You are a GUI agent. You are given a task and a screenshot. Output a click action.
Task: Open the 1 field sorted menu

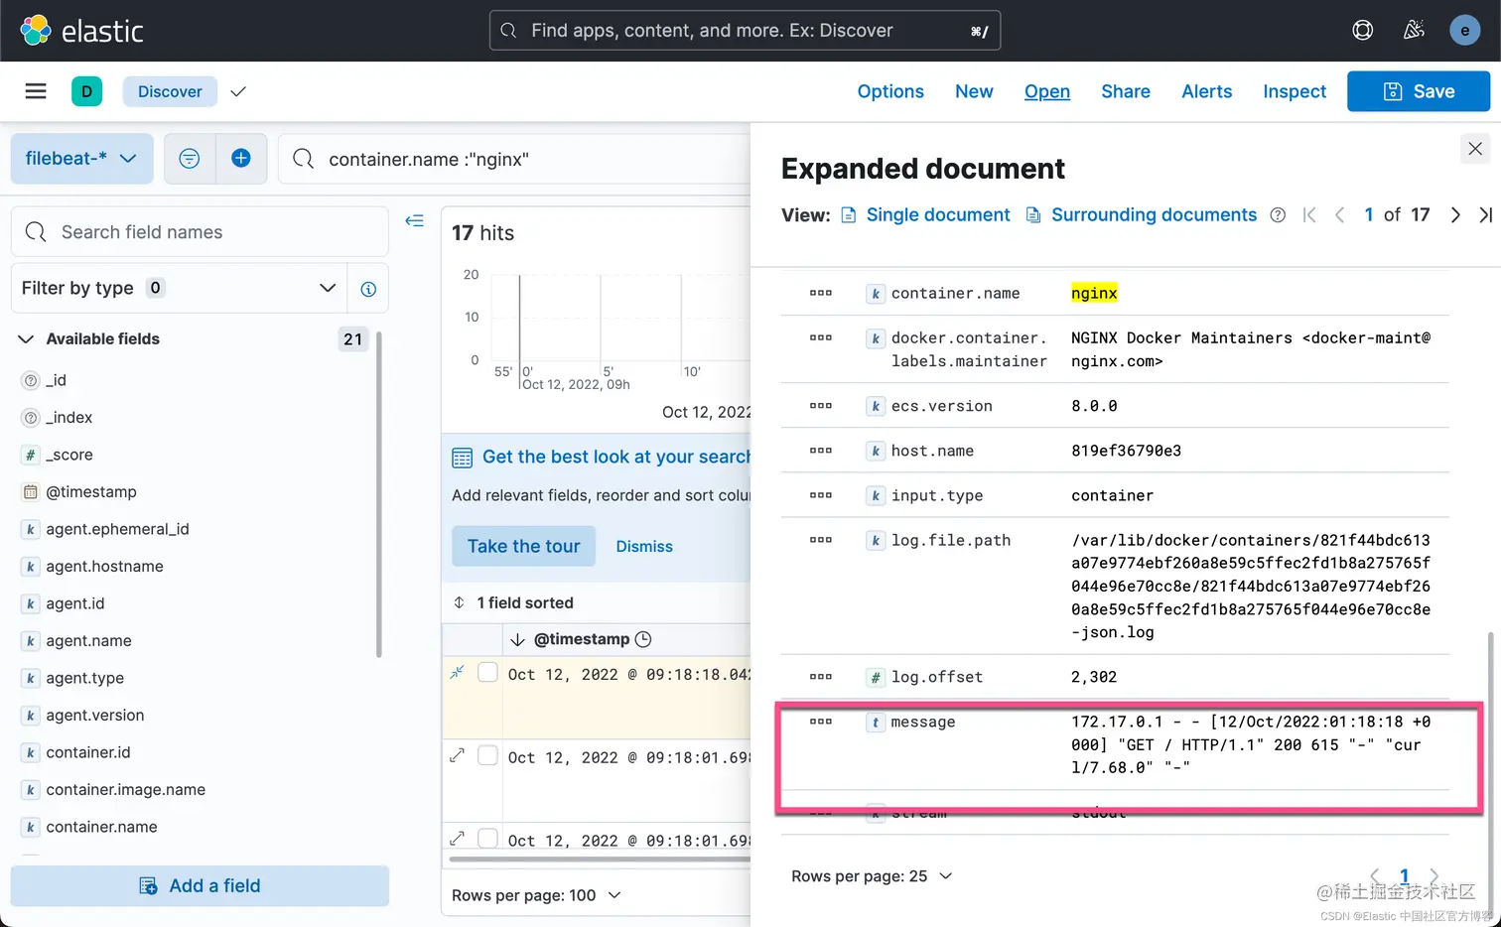(x=513, y=602)
